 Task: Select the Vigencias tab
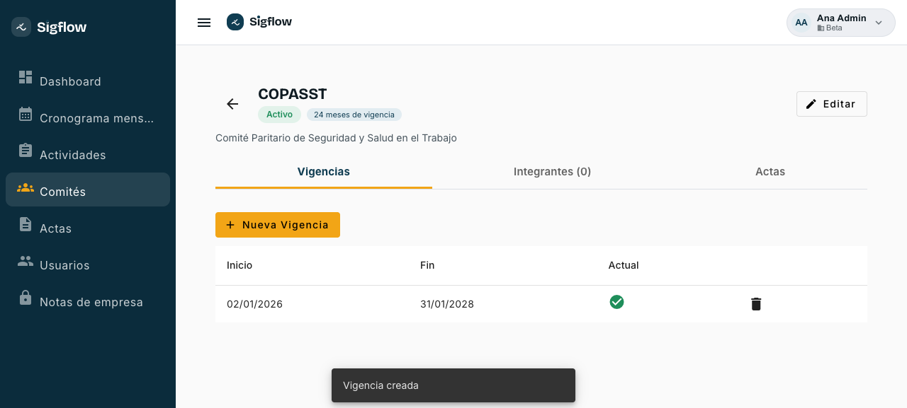324,171
